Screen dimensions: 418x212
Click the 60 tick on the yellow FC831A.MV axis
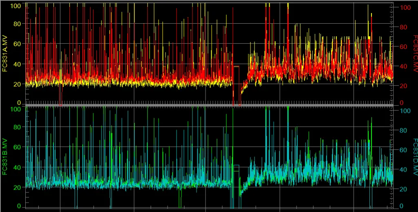[17, 44]
